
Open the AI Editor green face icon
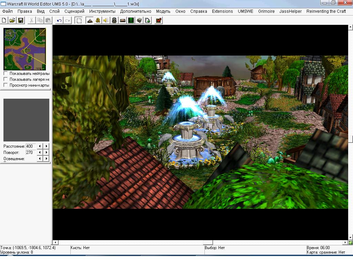[x=131, y=20]
